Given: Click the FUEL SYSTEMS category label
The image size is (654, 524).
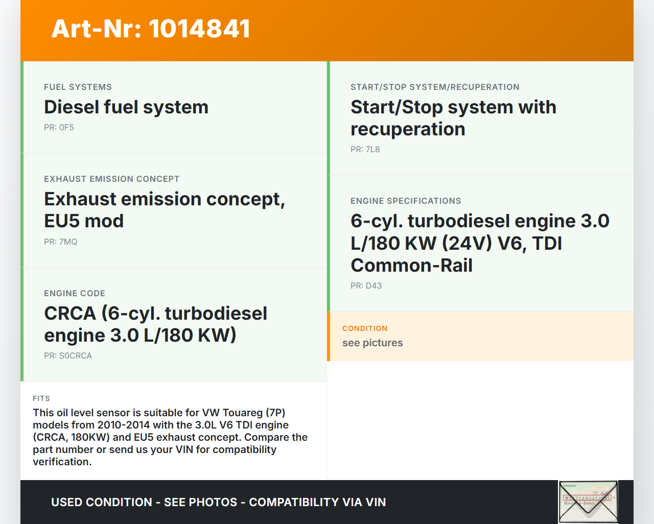Looking at the screenshot, I should click(x=78, y=87).
